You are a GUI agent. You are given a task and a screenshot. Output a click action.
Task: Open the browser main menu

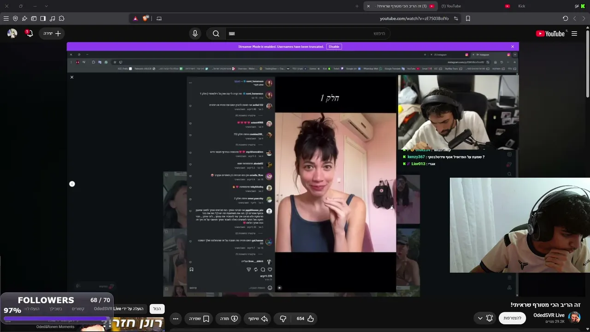click(x=6, y=18)
